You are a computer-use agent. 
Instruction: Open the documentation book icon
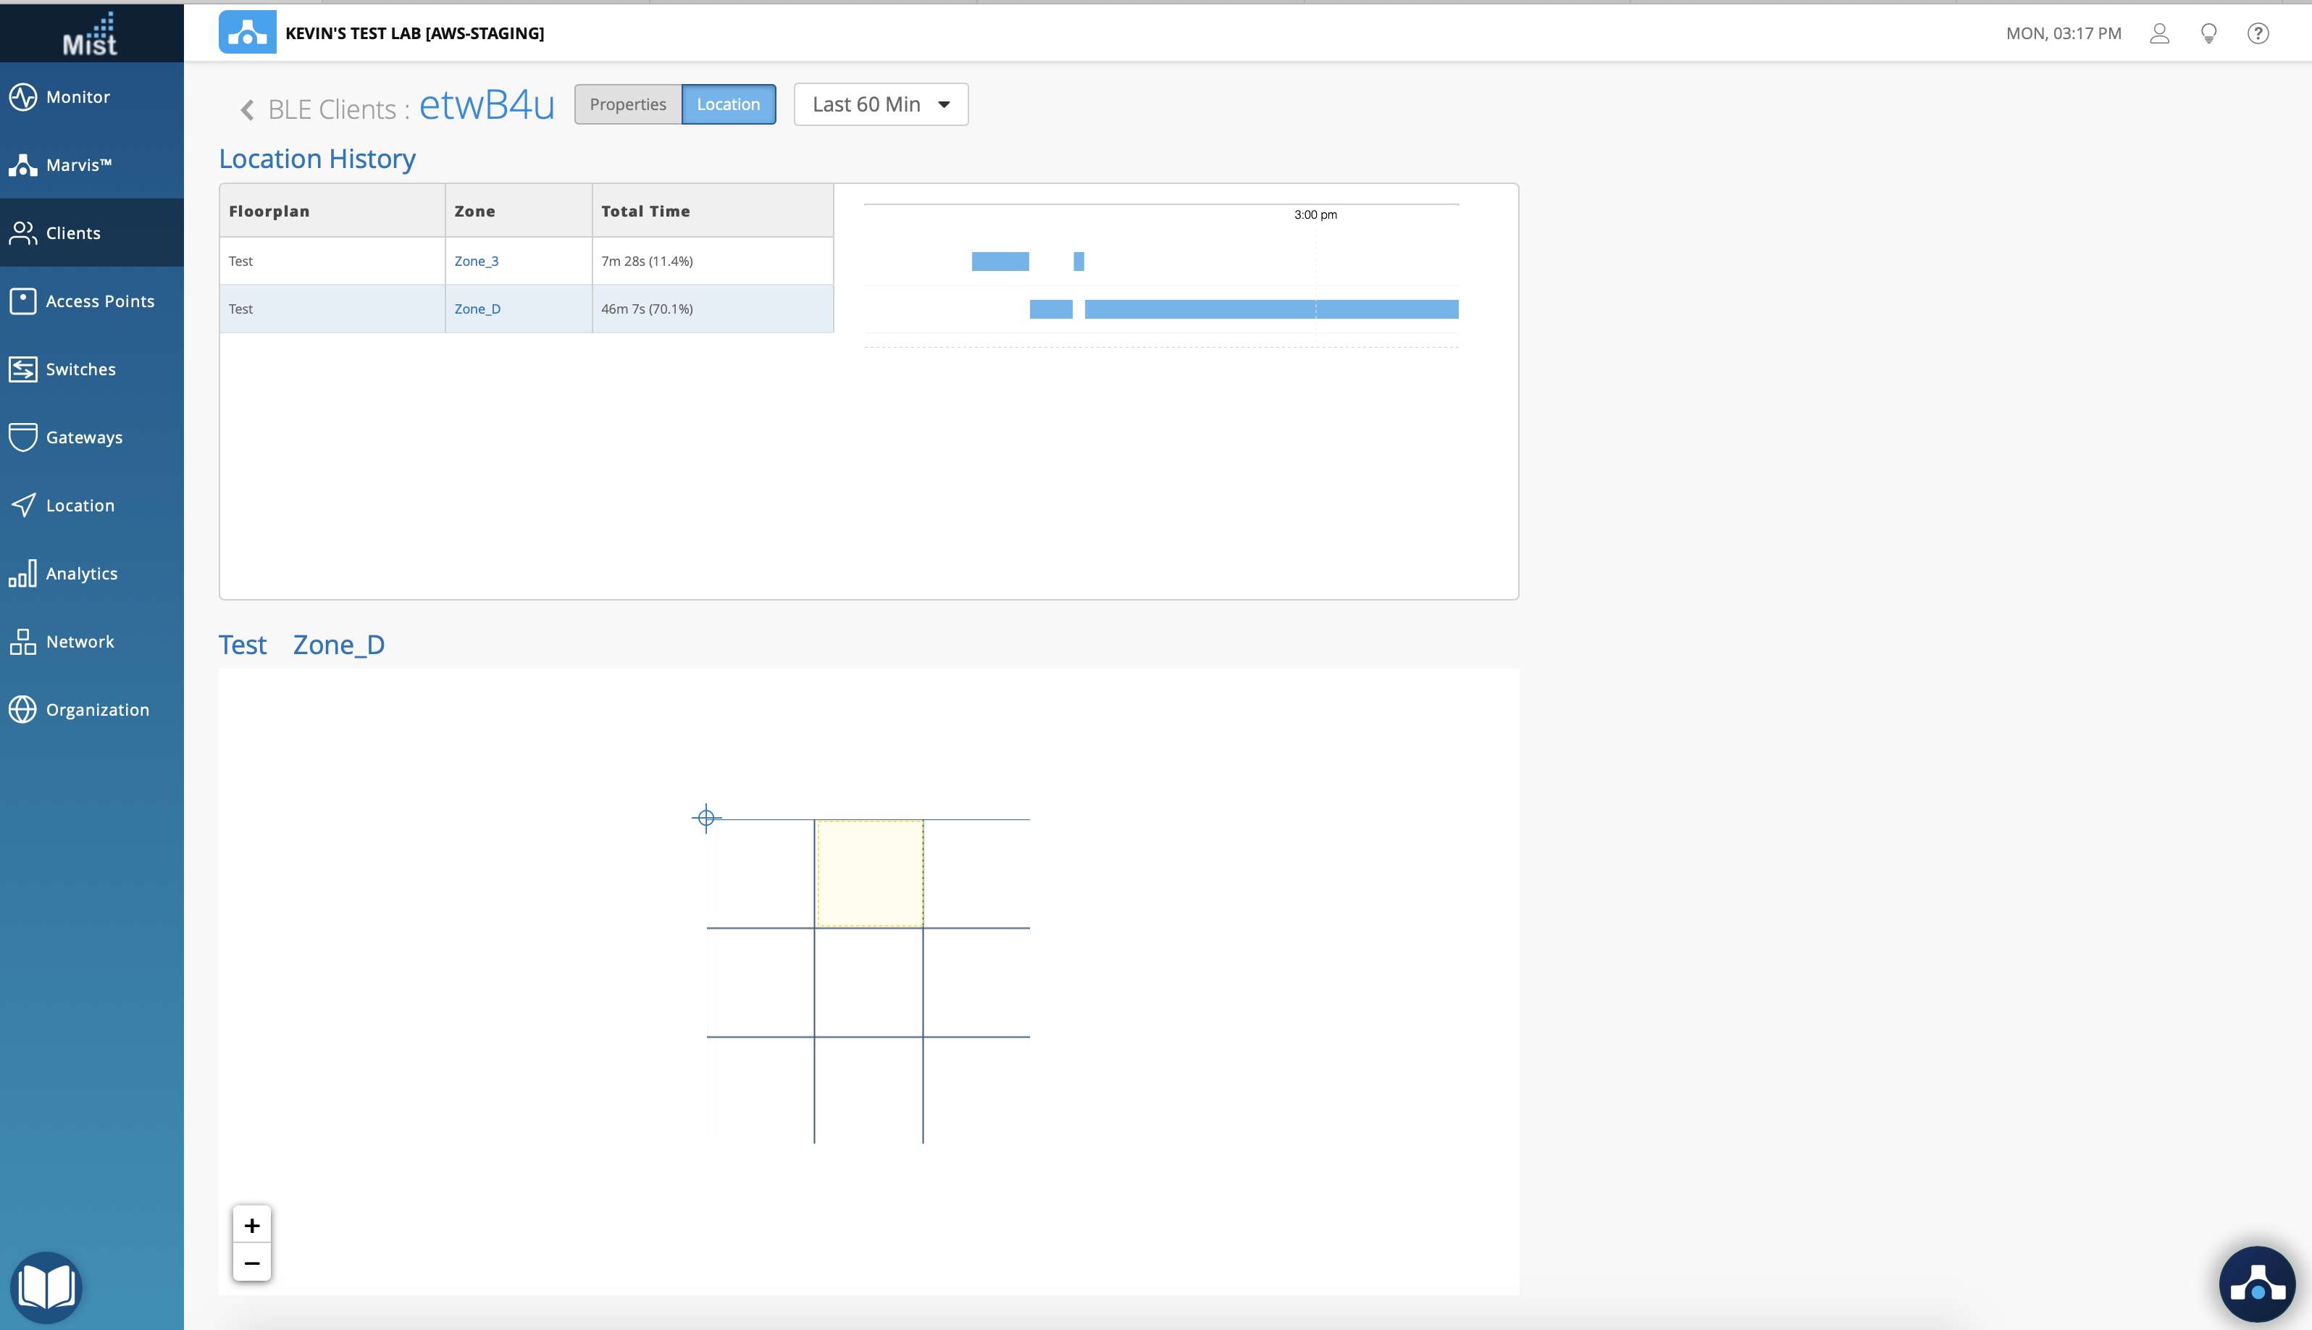tap(46, 1286)
